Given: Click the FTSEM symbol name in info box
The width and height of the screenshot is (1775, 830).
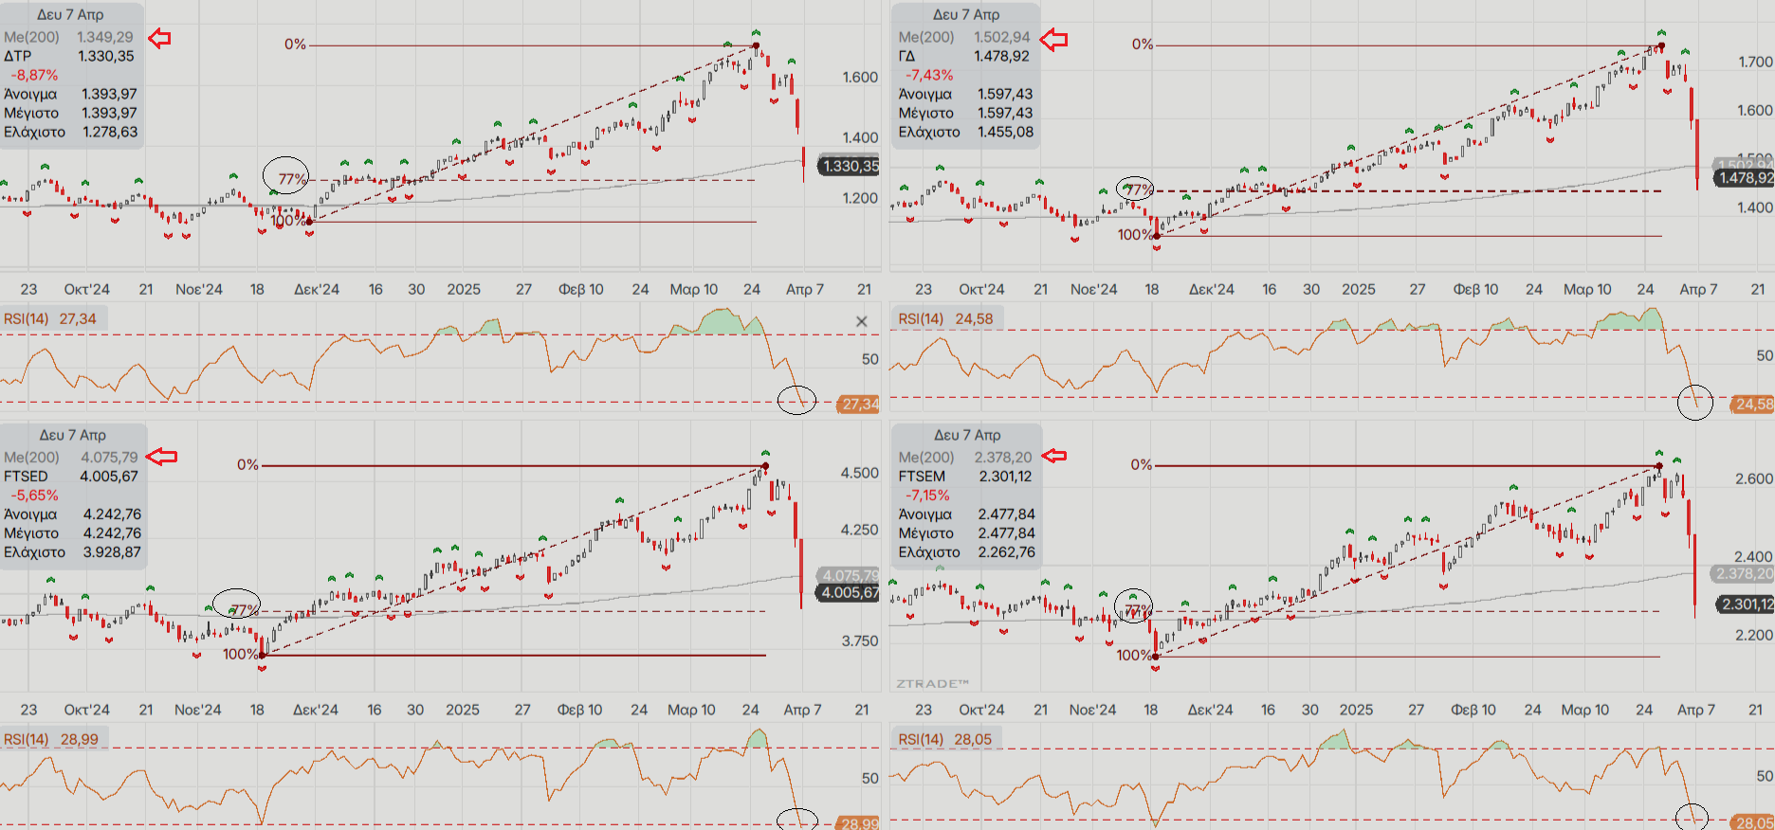Looking at the screenshot, I should (922, 476).
